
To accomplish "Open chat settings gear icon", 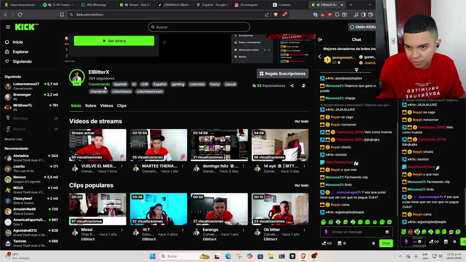I will click(x=373, y=243).
